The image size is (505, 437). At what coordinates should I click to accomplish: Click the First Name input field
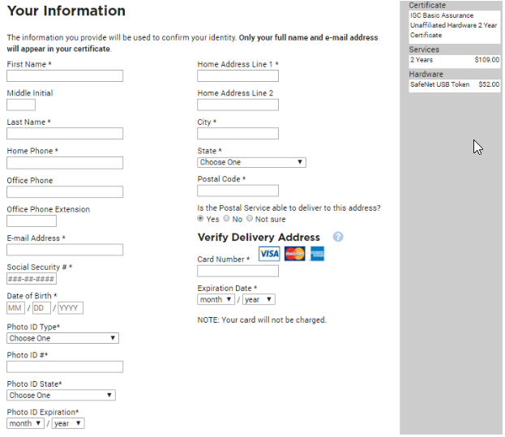[x=65, y=75]
